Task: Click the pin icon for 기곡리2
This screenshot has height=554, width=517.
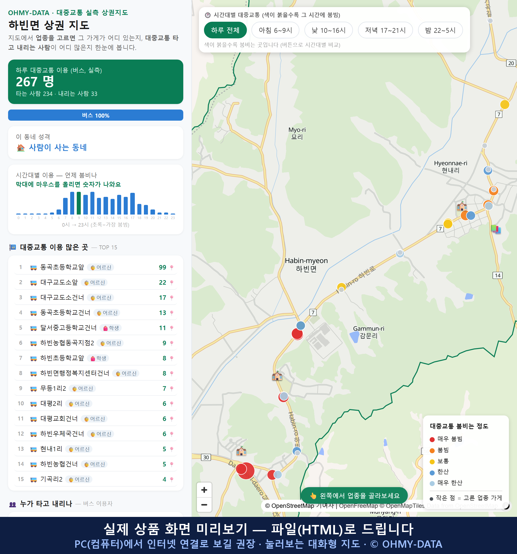Action: (x=172, y=479)
